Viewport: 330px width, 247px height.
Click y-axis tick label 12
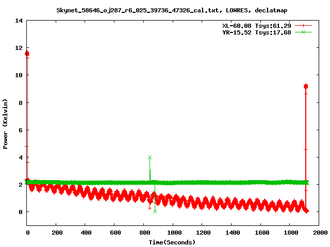click(x=19, y=48)
